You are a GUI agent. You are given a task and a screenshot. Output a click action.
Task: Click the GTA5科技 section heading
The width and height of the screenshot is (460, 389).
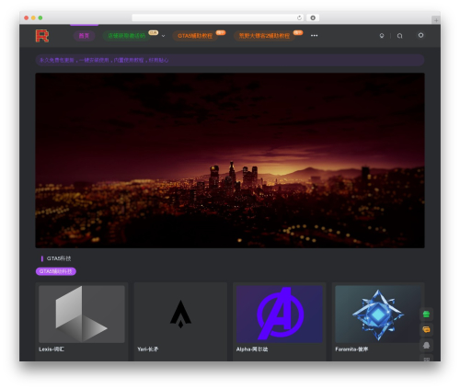[59, 258]
